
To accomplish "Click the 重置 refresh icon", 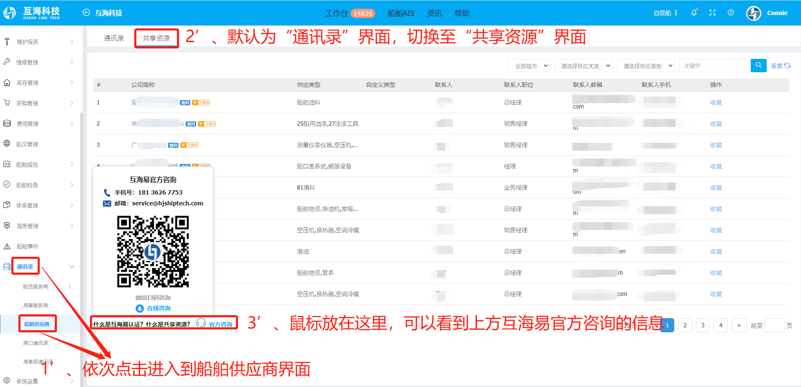I will (x=788, y=66).
